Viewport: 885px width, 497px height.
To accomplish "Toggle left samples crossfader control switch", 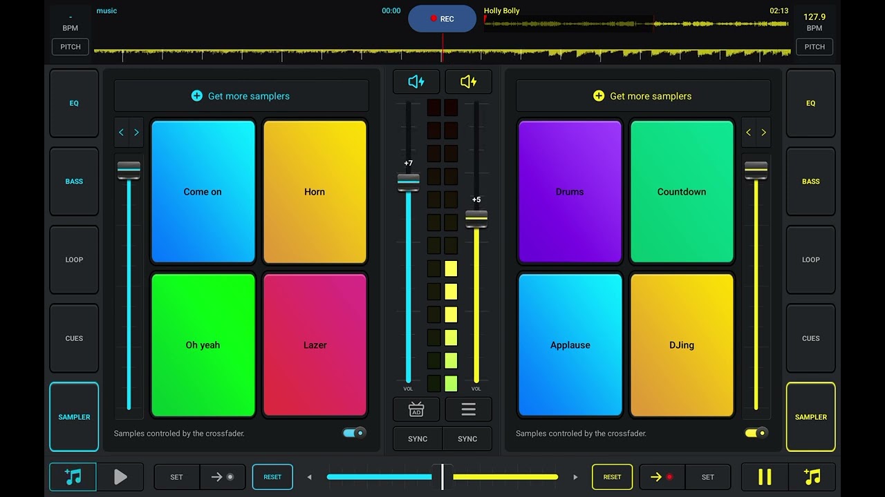I will tap(354, 433).
